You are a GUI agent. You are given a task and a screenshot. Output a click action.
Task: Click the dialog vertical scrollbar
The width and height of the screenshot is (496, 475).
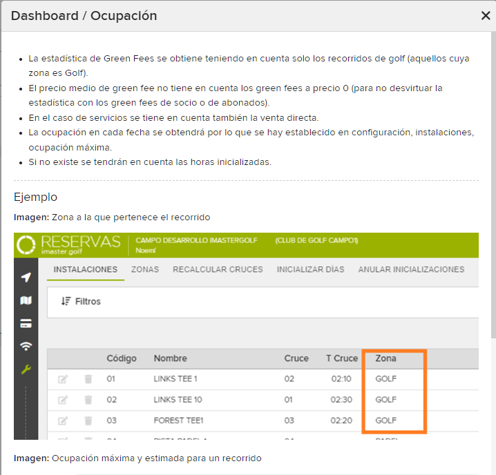click(493, 184)
